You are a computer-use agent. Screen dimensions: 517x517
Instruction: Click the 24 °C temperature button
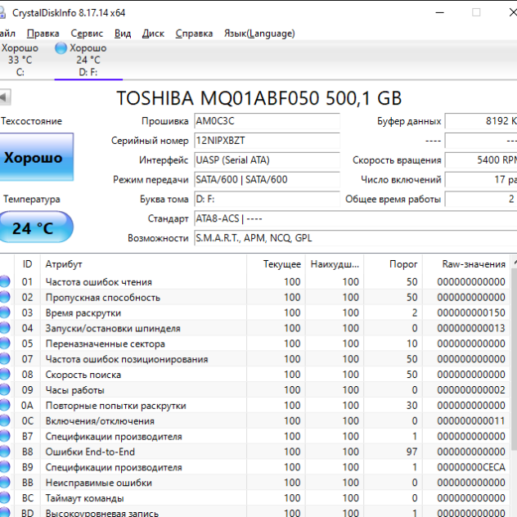(36, 227)
